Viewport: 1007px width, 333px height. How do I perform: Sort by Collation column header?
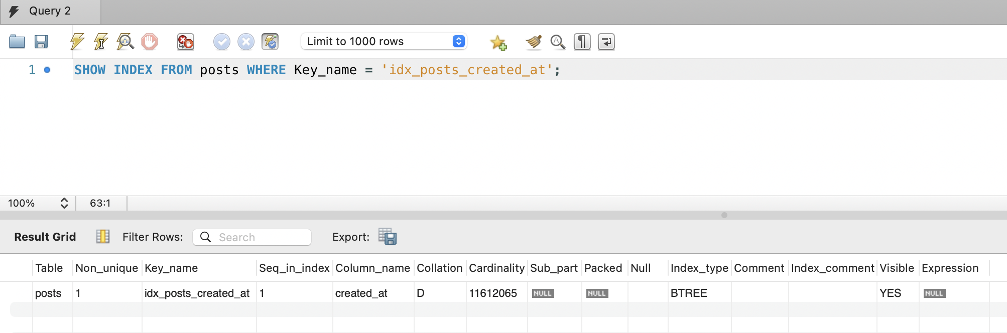(x=439, y=268)
